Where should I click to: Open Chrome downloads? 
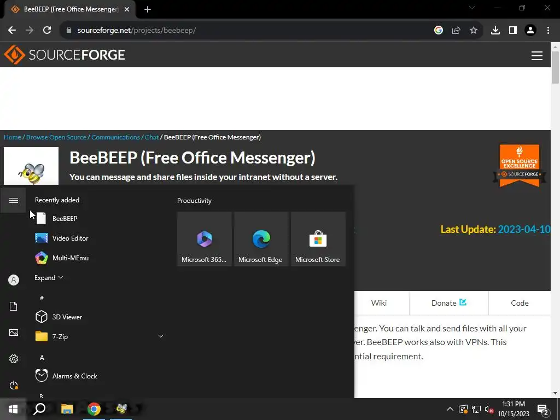pyautogui.click(x=495, y=31)
